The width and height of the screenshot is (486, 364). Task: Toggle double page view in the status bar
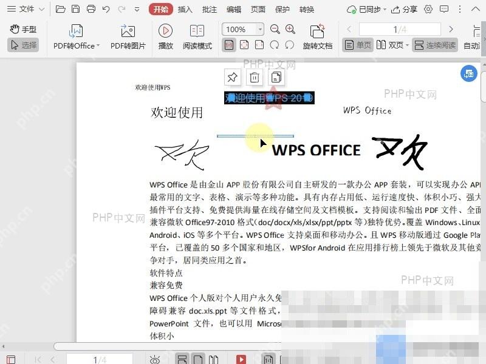[x=213, y=360]
